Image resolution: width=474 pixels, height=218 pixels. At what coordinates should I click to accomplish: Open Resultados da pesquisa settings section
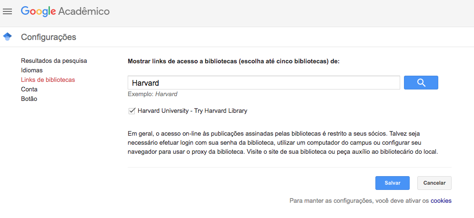pos(54,61)
